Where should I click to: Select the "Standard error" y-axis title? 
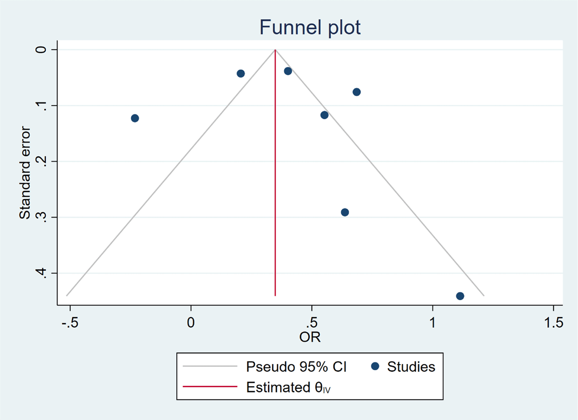click(x=25, y=173)
